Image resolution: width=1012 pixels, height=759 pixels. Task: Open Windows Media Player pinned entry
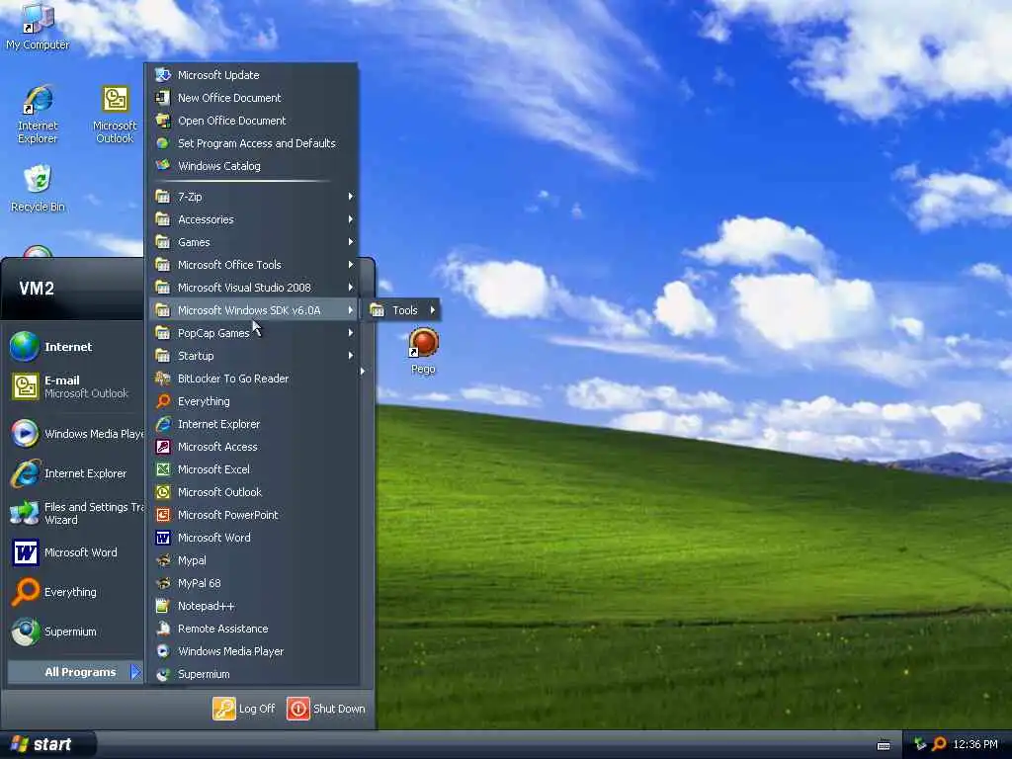point(74,434)
